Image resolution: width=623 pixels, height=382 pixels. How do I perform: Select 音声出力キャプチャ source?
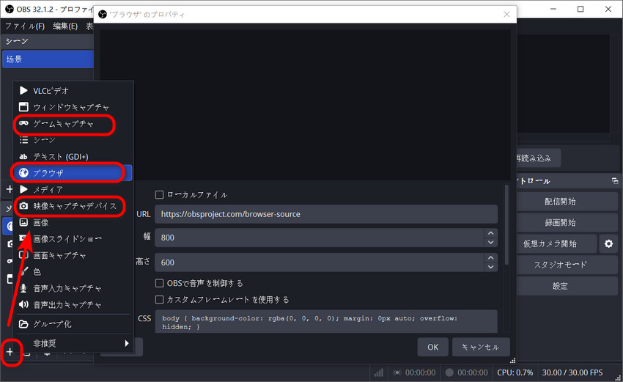pos(73,305)
